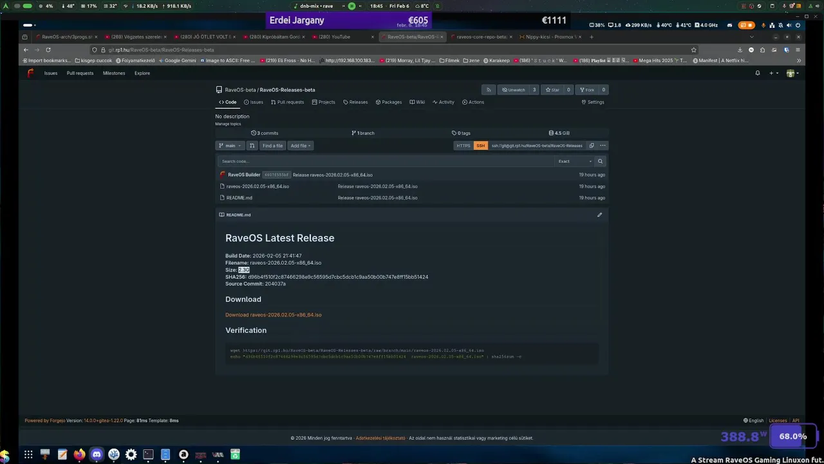The height and width of the screenshot is (464, 824).
Task: Open the Wiki tab
Action: point(417,102)
